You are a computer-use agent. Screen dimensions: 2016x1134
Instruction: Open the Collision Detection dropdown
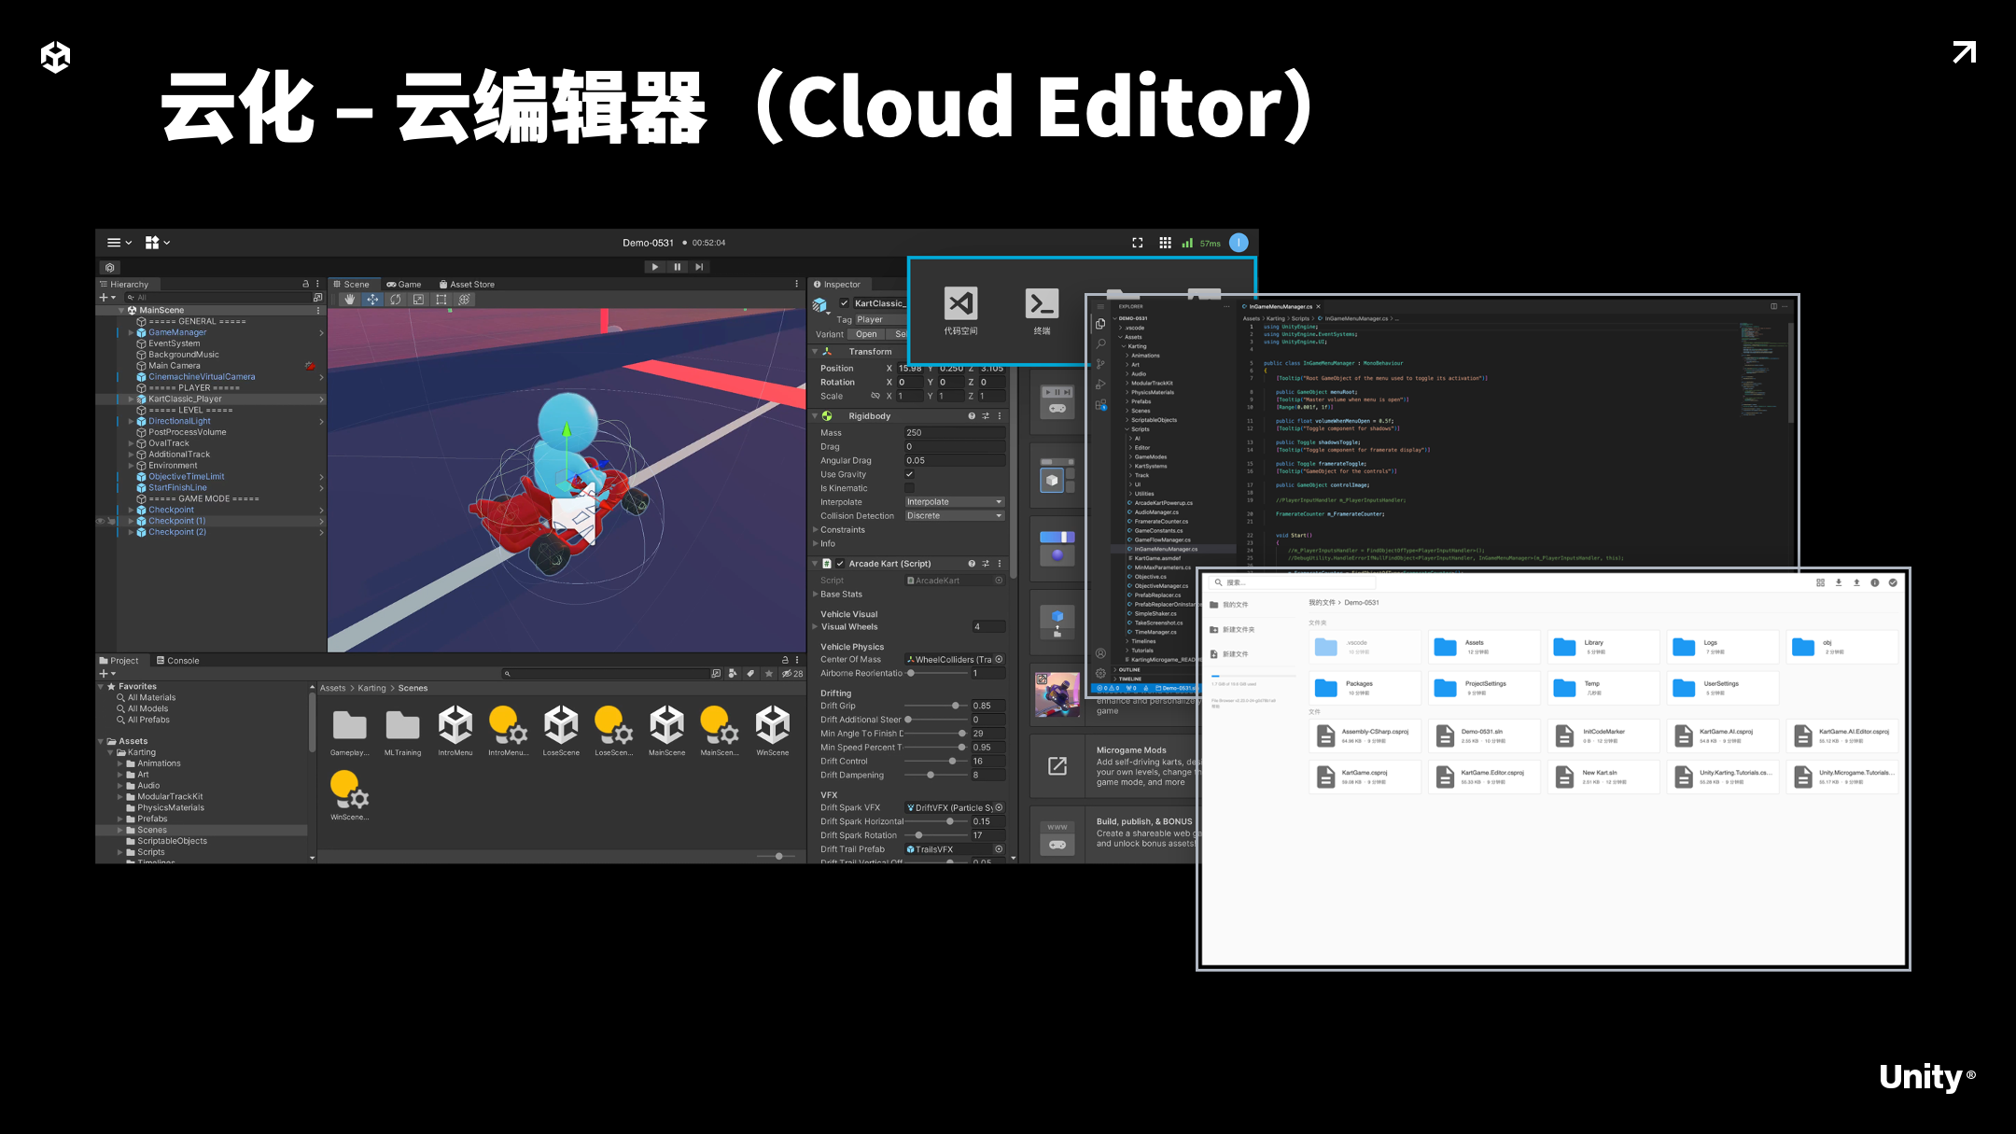(x=954, y=516)
